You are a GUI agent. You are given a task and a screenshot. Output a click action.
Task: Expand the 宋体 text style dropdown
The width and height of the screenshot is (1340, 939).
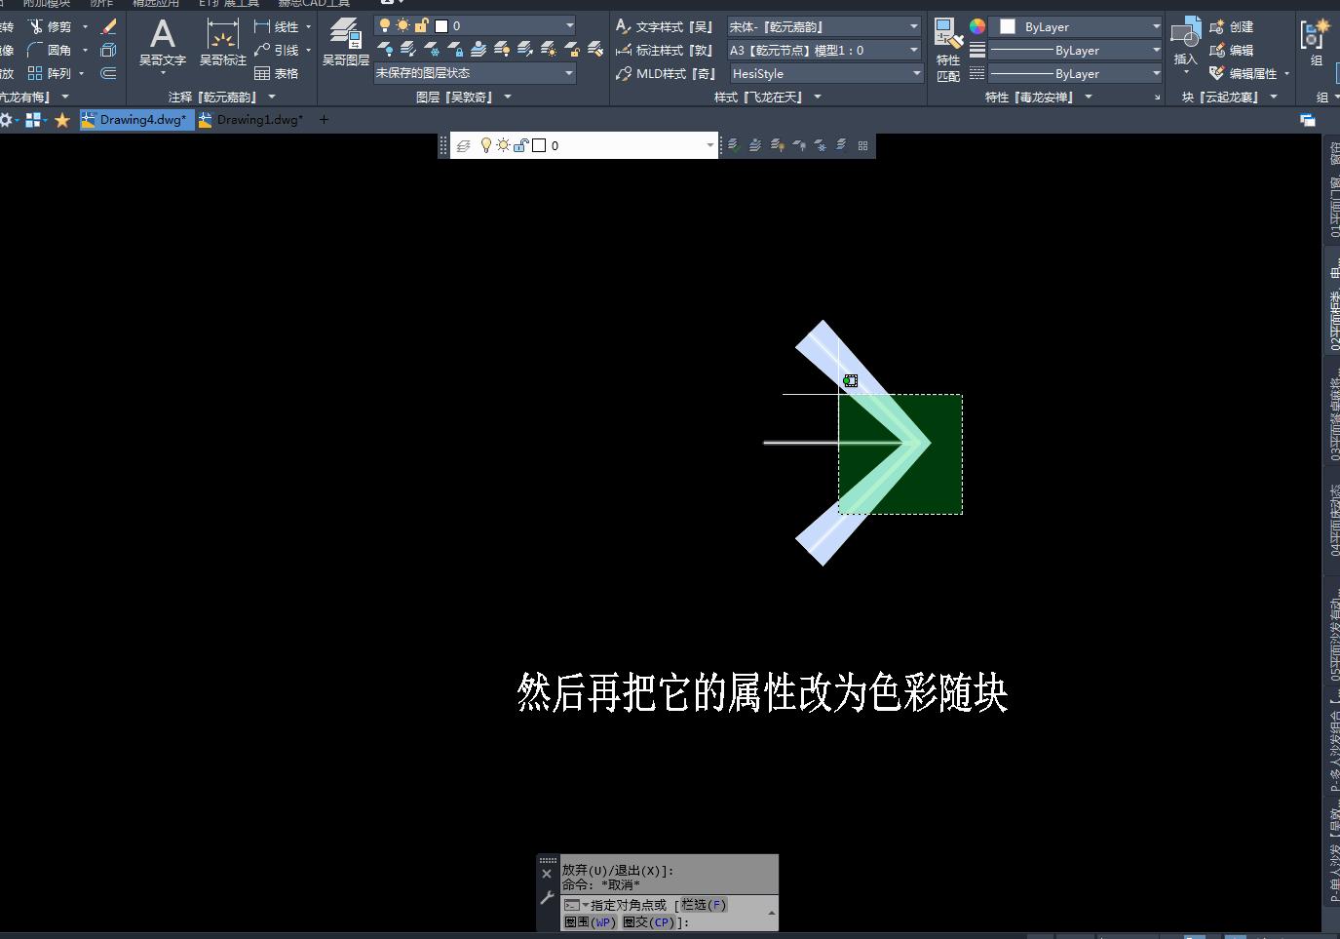pos(824,26)
